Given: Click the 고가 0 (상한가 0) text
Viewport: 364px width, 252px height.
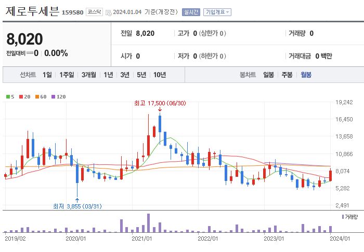Looking at the screenshot, I should point(202,33).
